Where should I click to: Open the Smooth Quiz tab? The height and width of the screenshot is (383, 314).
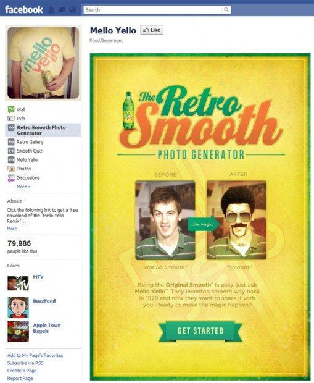coord(29,151)
